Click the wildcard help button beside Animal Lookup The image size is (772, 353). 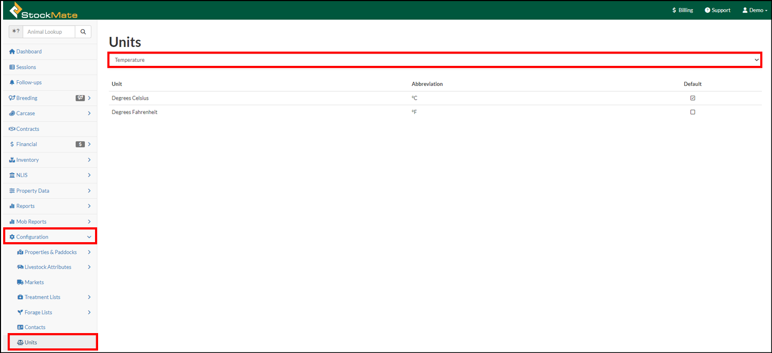16,32
